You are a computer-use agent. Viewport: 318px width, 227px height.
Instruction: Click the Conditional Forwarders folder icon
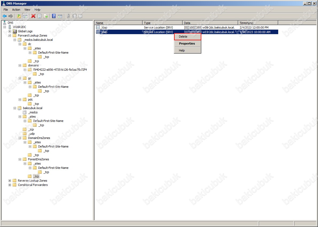[14, 185]
